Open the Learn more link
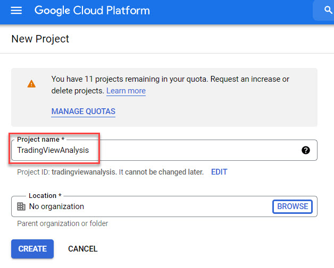The width and height of the screenshot is (334, 268). pos(126,91)
